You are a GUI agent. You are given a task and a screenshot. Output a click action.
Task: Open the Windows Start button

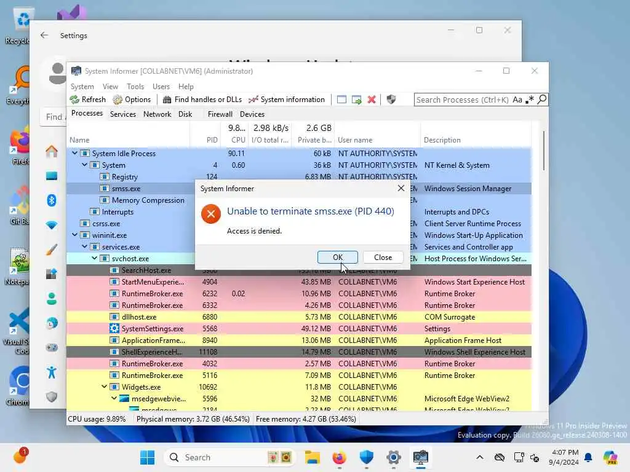coord(147,457)
